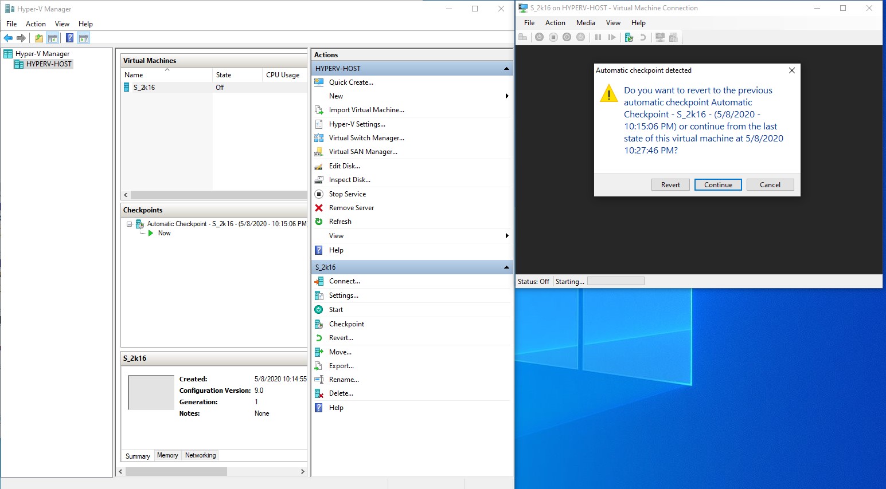This screenshot has height=489, width=886.
Task: Click the Hyper-V Settings icon
Action: [x=319, y=124]
